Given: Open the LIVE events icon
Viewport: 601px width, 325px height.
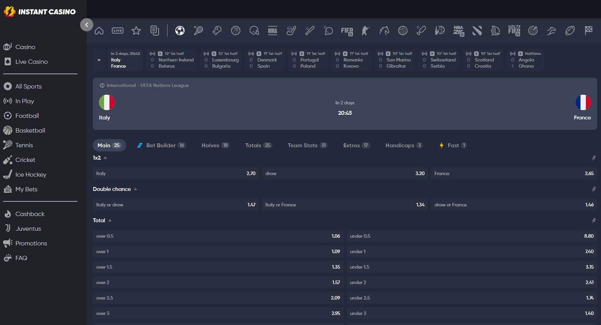Looking at the screenshot, I should 118,31.
